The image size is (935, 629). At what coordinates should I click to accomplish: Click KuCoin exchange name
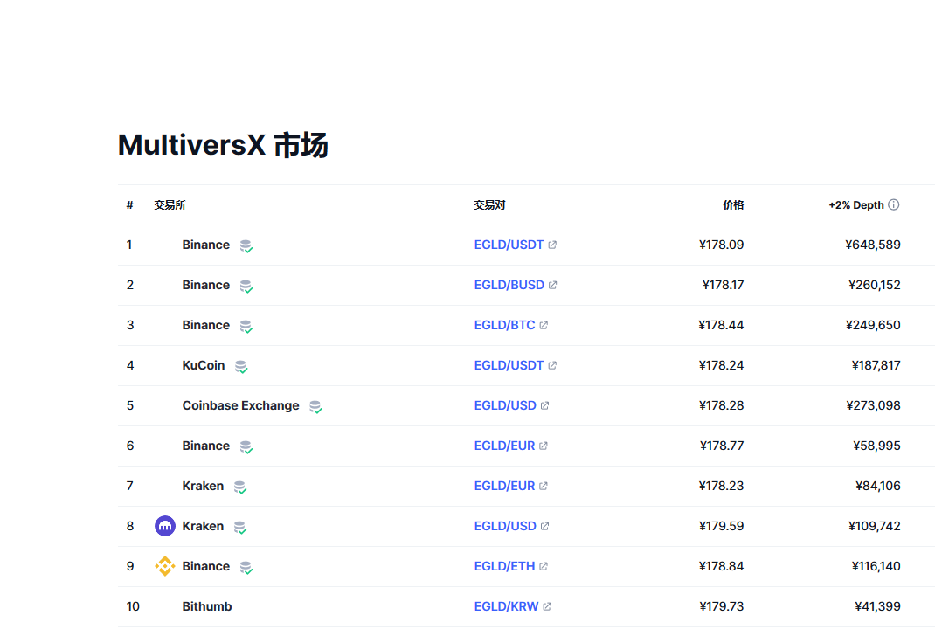204,365
